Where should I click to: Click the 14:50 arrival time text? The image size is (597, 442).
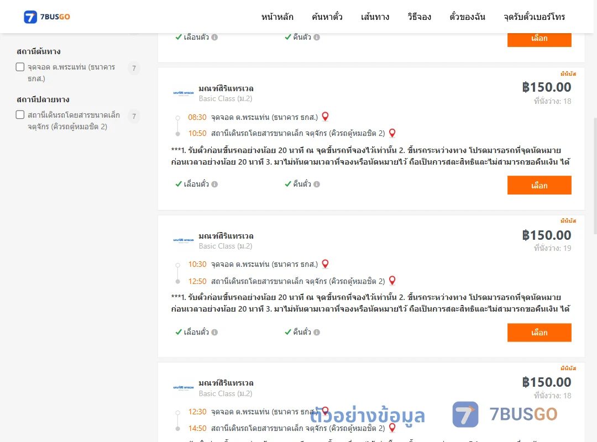(x=197, y=428)
